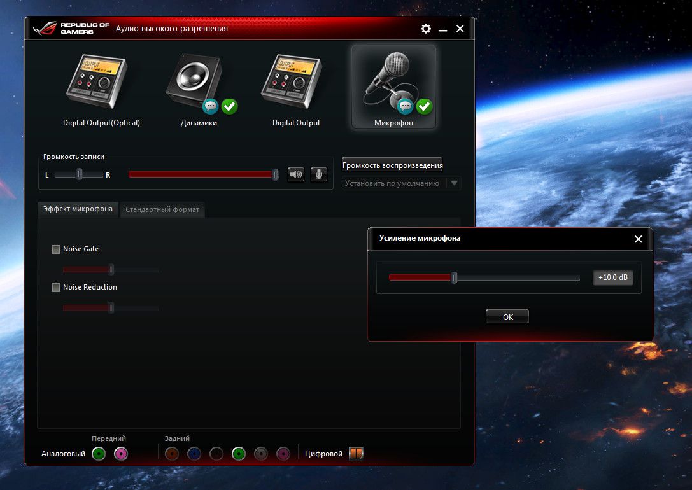The width and height of the screenshot is (692, 490).
Task: Click the microphone boost icon button
Action: click(319, 174)
